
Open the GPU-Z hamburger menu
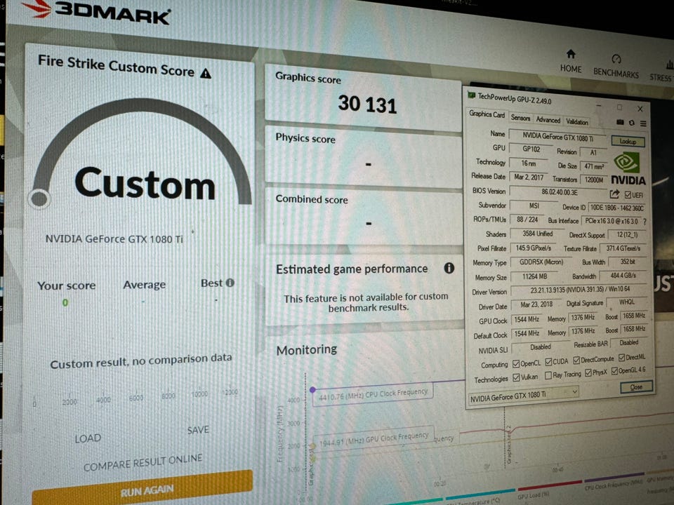(643, 123)
